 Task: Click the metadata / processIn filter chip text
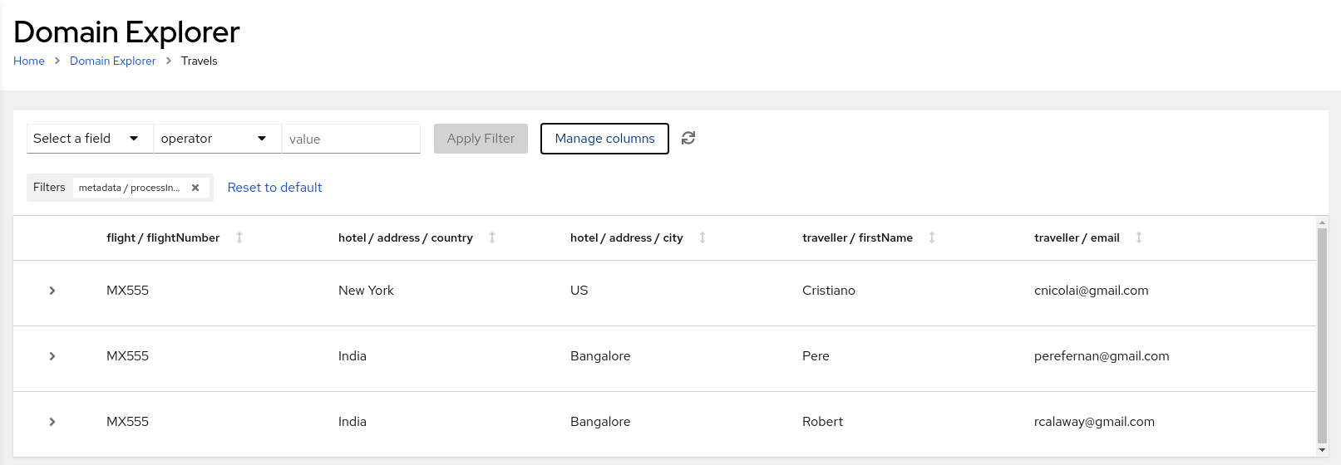[129, 188]
